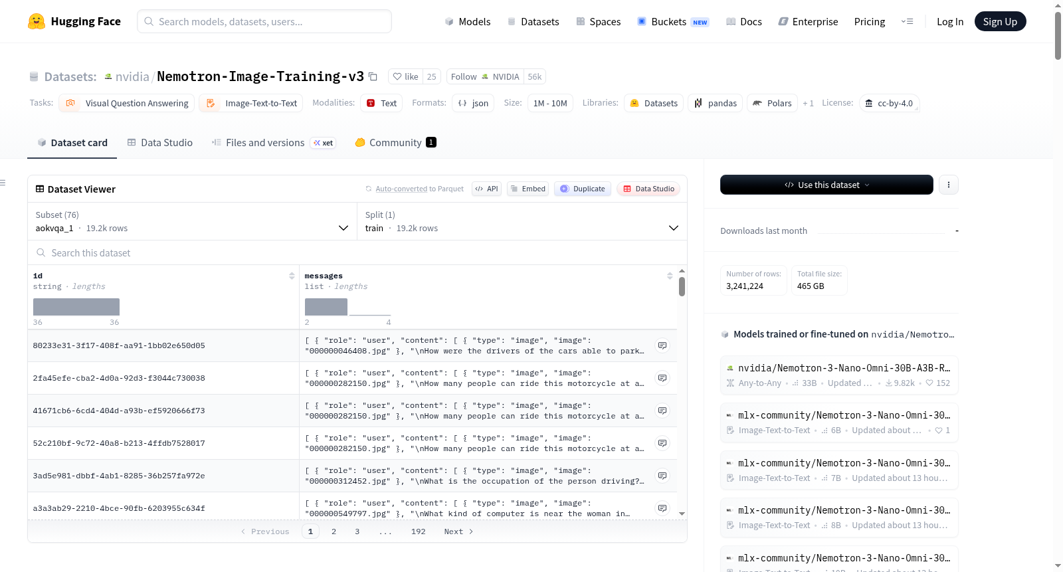The image size is (1063, 572).
Task: Jump to page 192 of rows
Action: (x=418, y=531)
